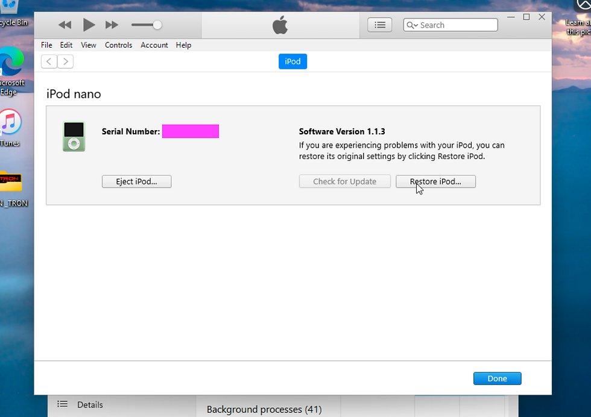Open the Account menu
The image size is (591, 417).
(154, 45)
